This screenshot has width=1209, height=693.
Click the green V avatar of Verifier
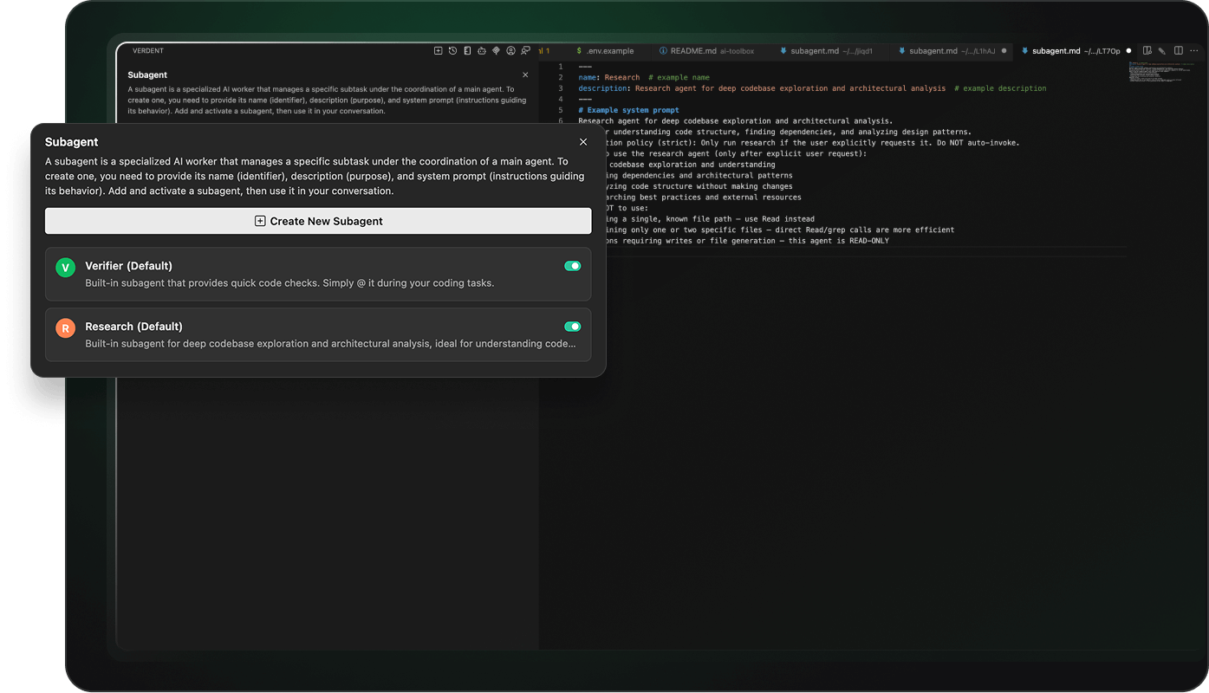tap(66, 268)
